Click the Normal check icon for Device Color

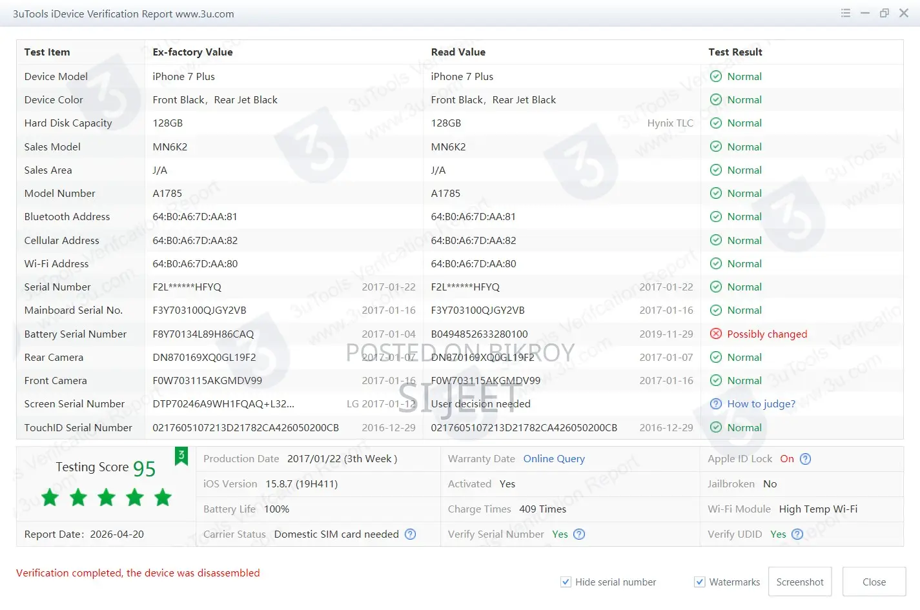coord(716,99)
